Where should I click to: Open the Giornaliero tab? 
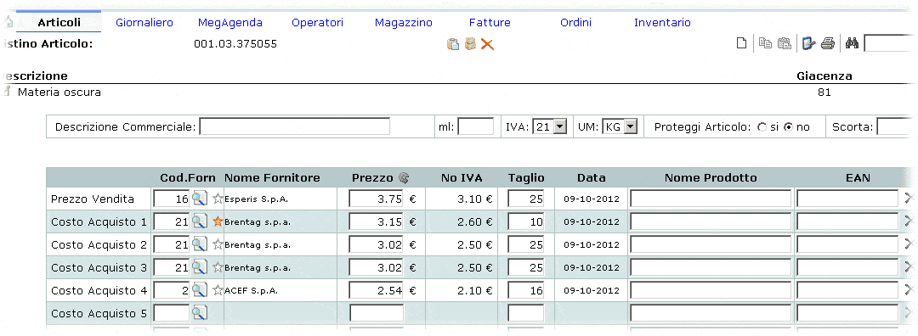pyautogui.click(x=144, y=23)
